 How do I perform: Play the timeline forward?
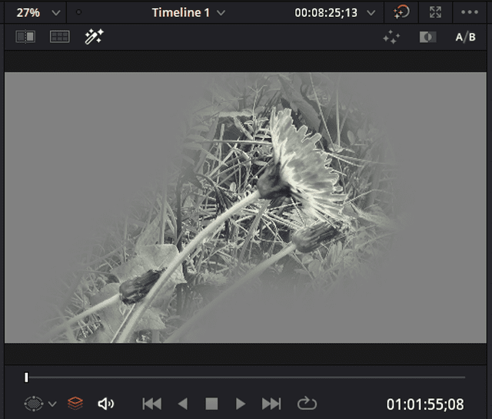[241, 404]
